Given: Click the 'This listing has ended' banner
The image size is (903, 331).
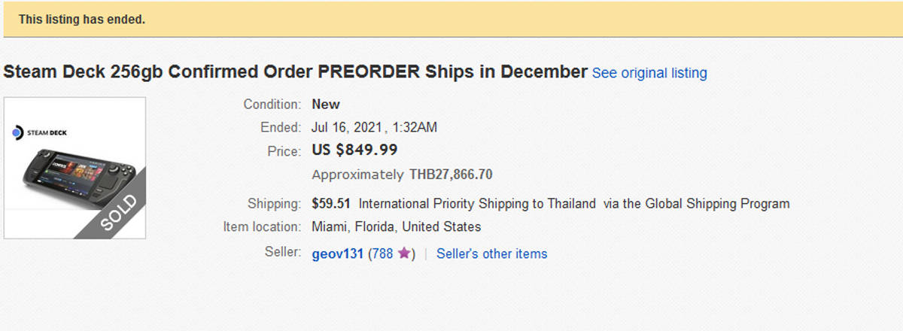Looking at the screenshot, I should [81, 20].
